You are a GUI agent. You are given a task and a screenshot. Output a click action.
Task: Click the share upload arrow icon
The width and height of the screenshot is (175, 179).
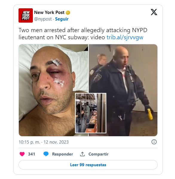point(82,154)
